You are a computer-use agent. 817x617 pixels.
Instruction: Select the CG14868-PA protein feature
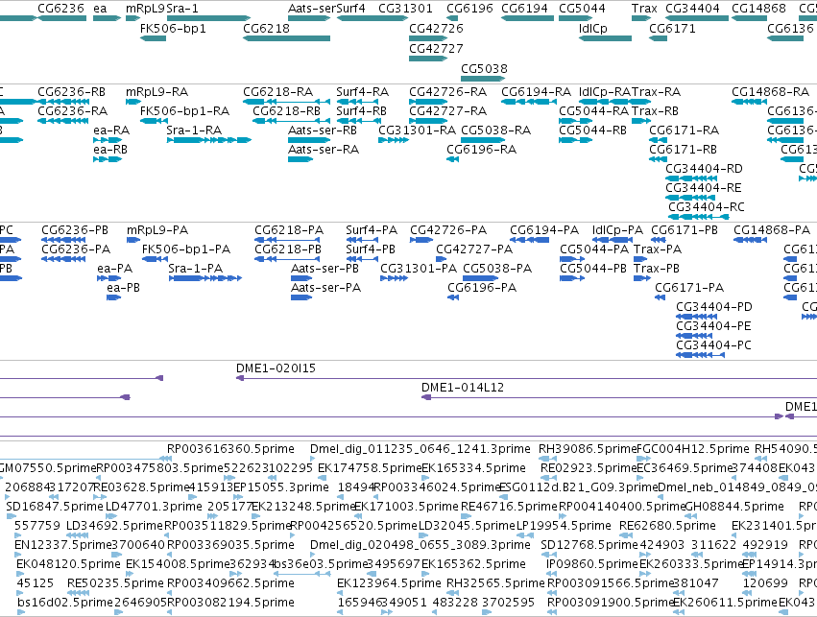coord(750,240)
